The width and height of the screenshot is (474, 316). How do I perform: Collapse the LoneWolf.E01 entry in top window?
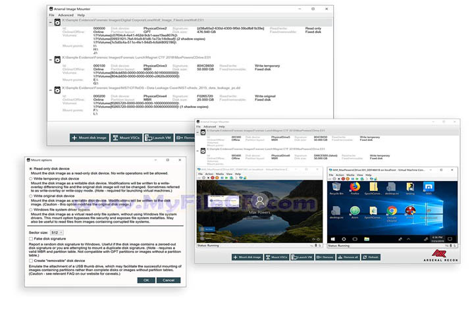click(51, 22)
